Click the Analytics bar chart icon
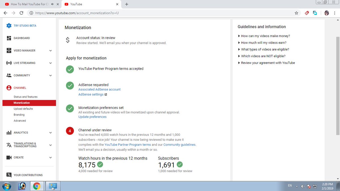 [x=9, y=132]
